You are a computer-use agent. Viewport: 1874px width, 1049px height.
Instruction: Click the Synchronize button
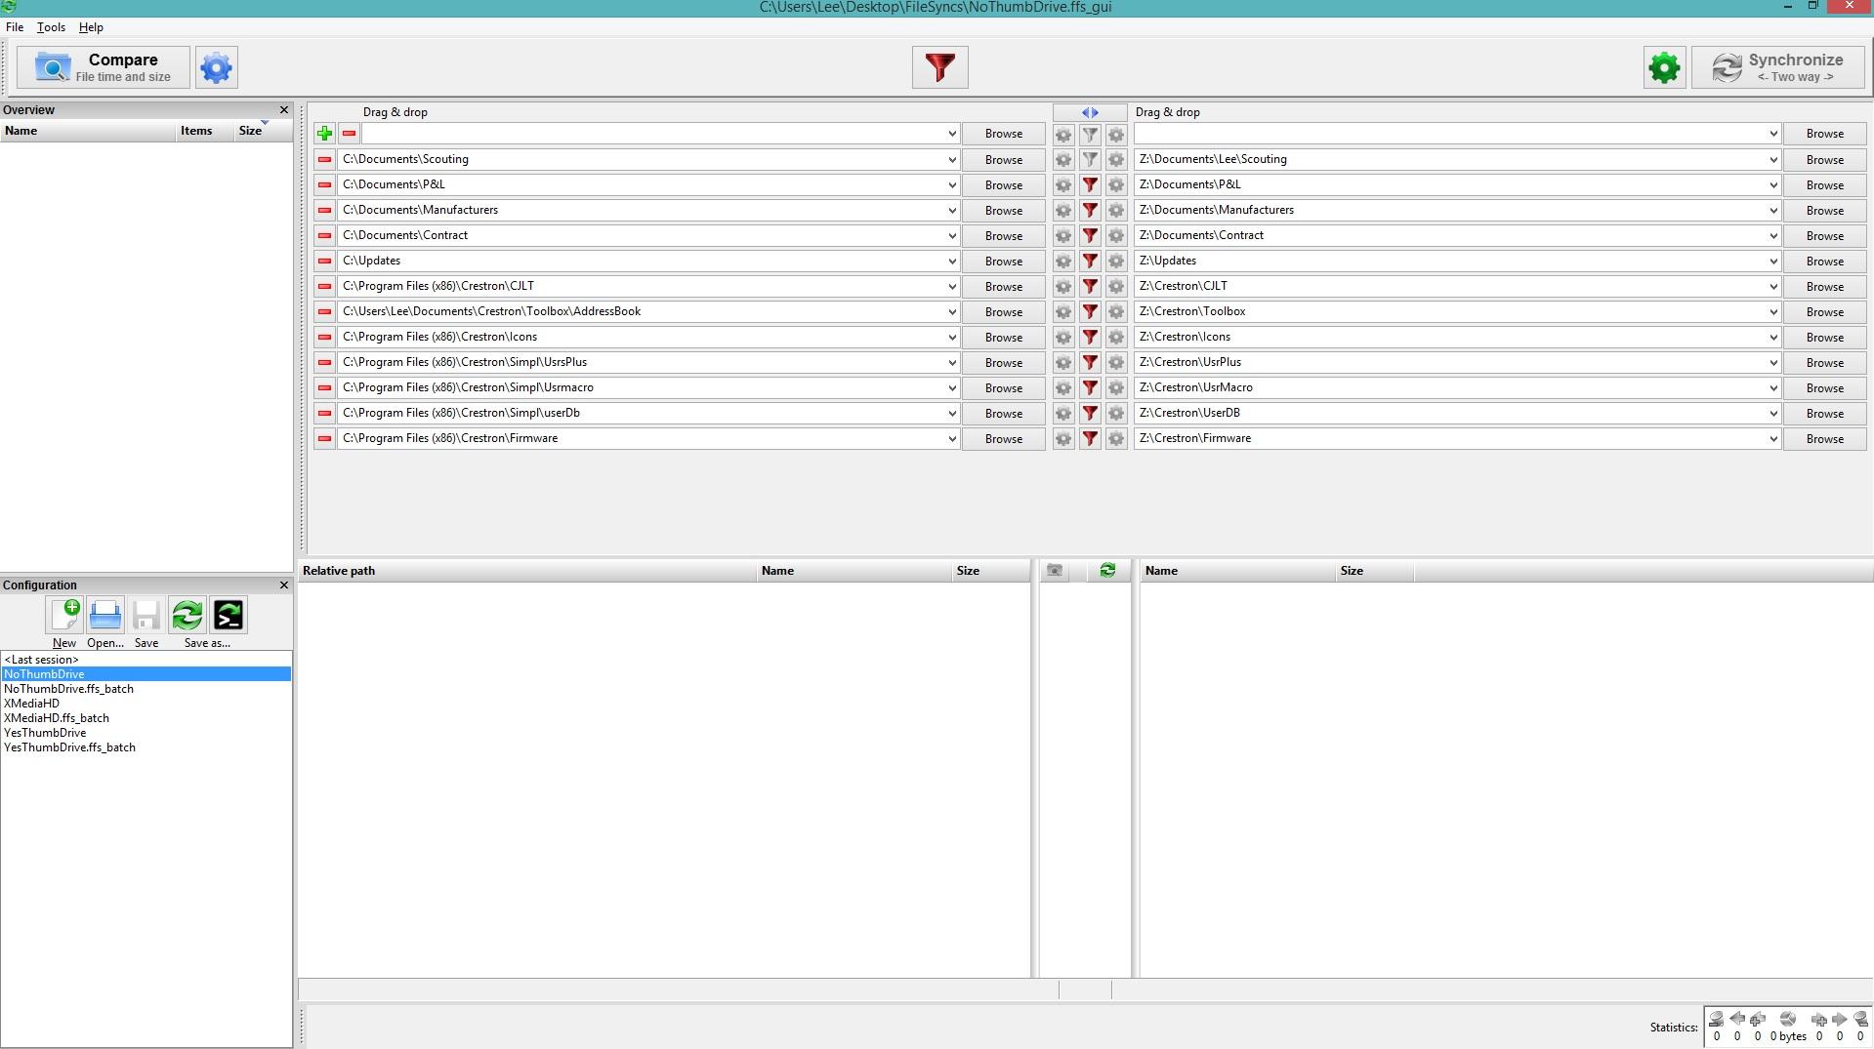coord(1778,67)
